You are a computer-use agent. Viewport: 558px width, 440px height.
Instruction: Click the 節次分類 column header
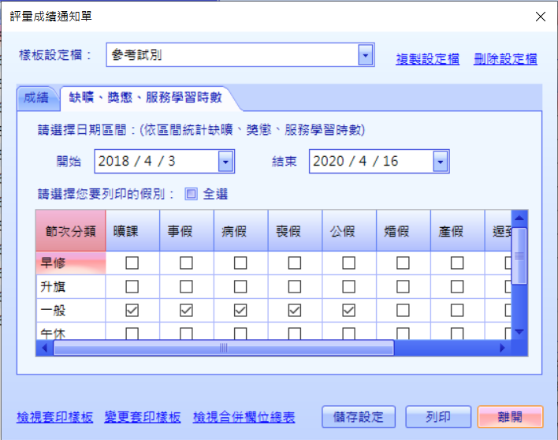(x=71, y=231)
